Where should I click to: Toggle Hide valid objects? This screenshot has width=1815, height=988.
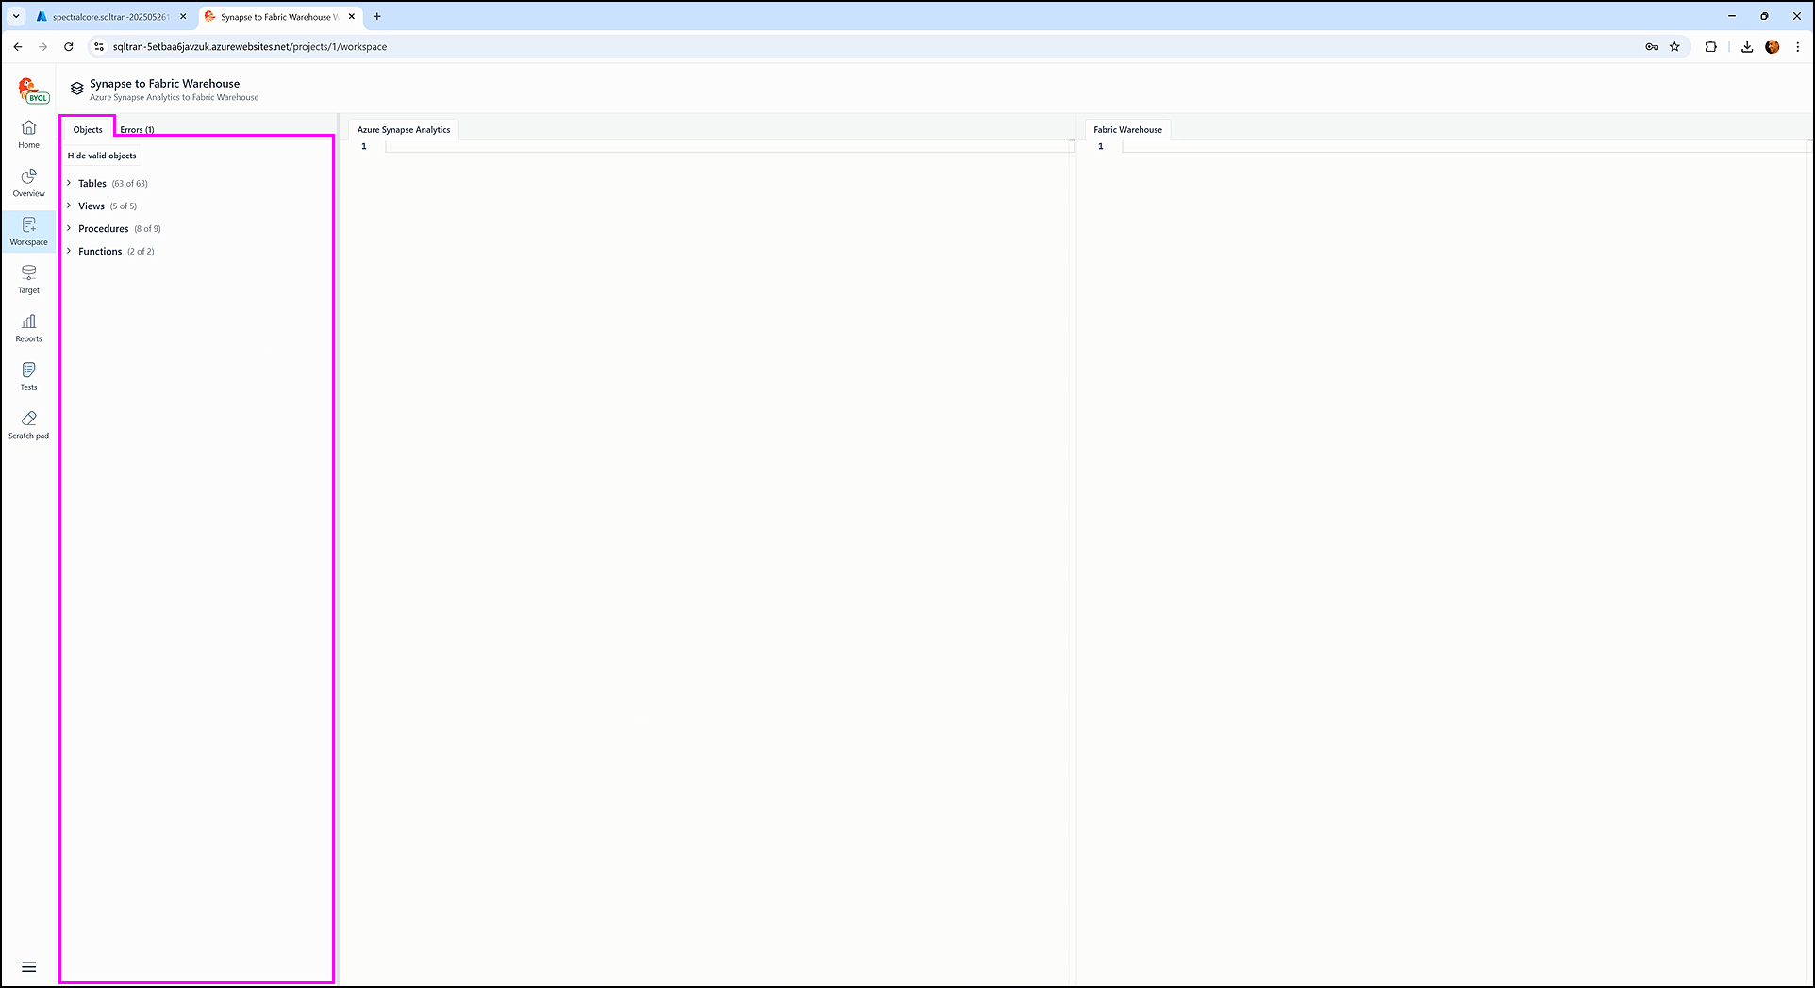point(102,156)
